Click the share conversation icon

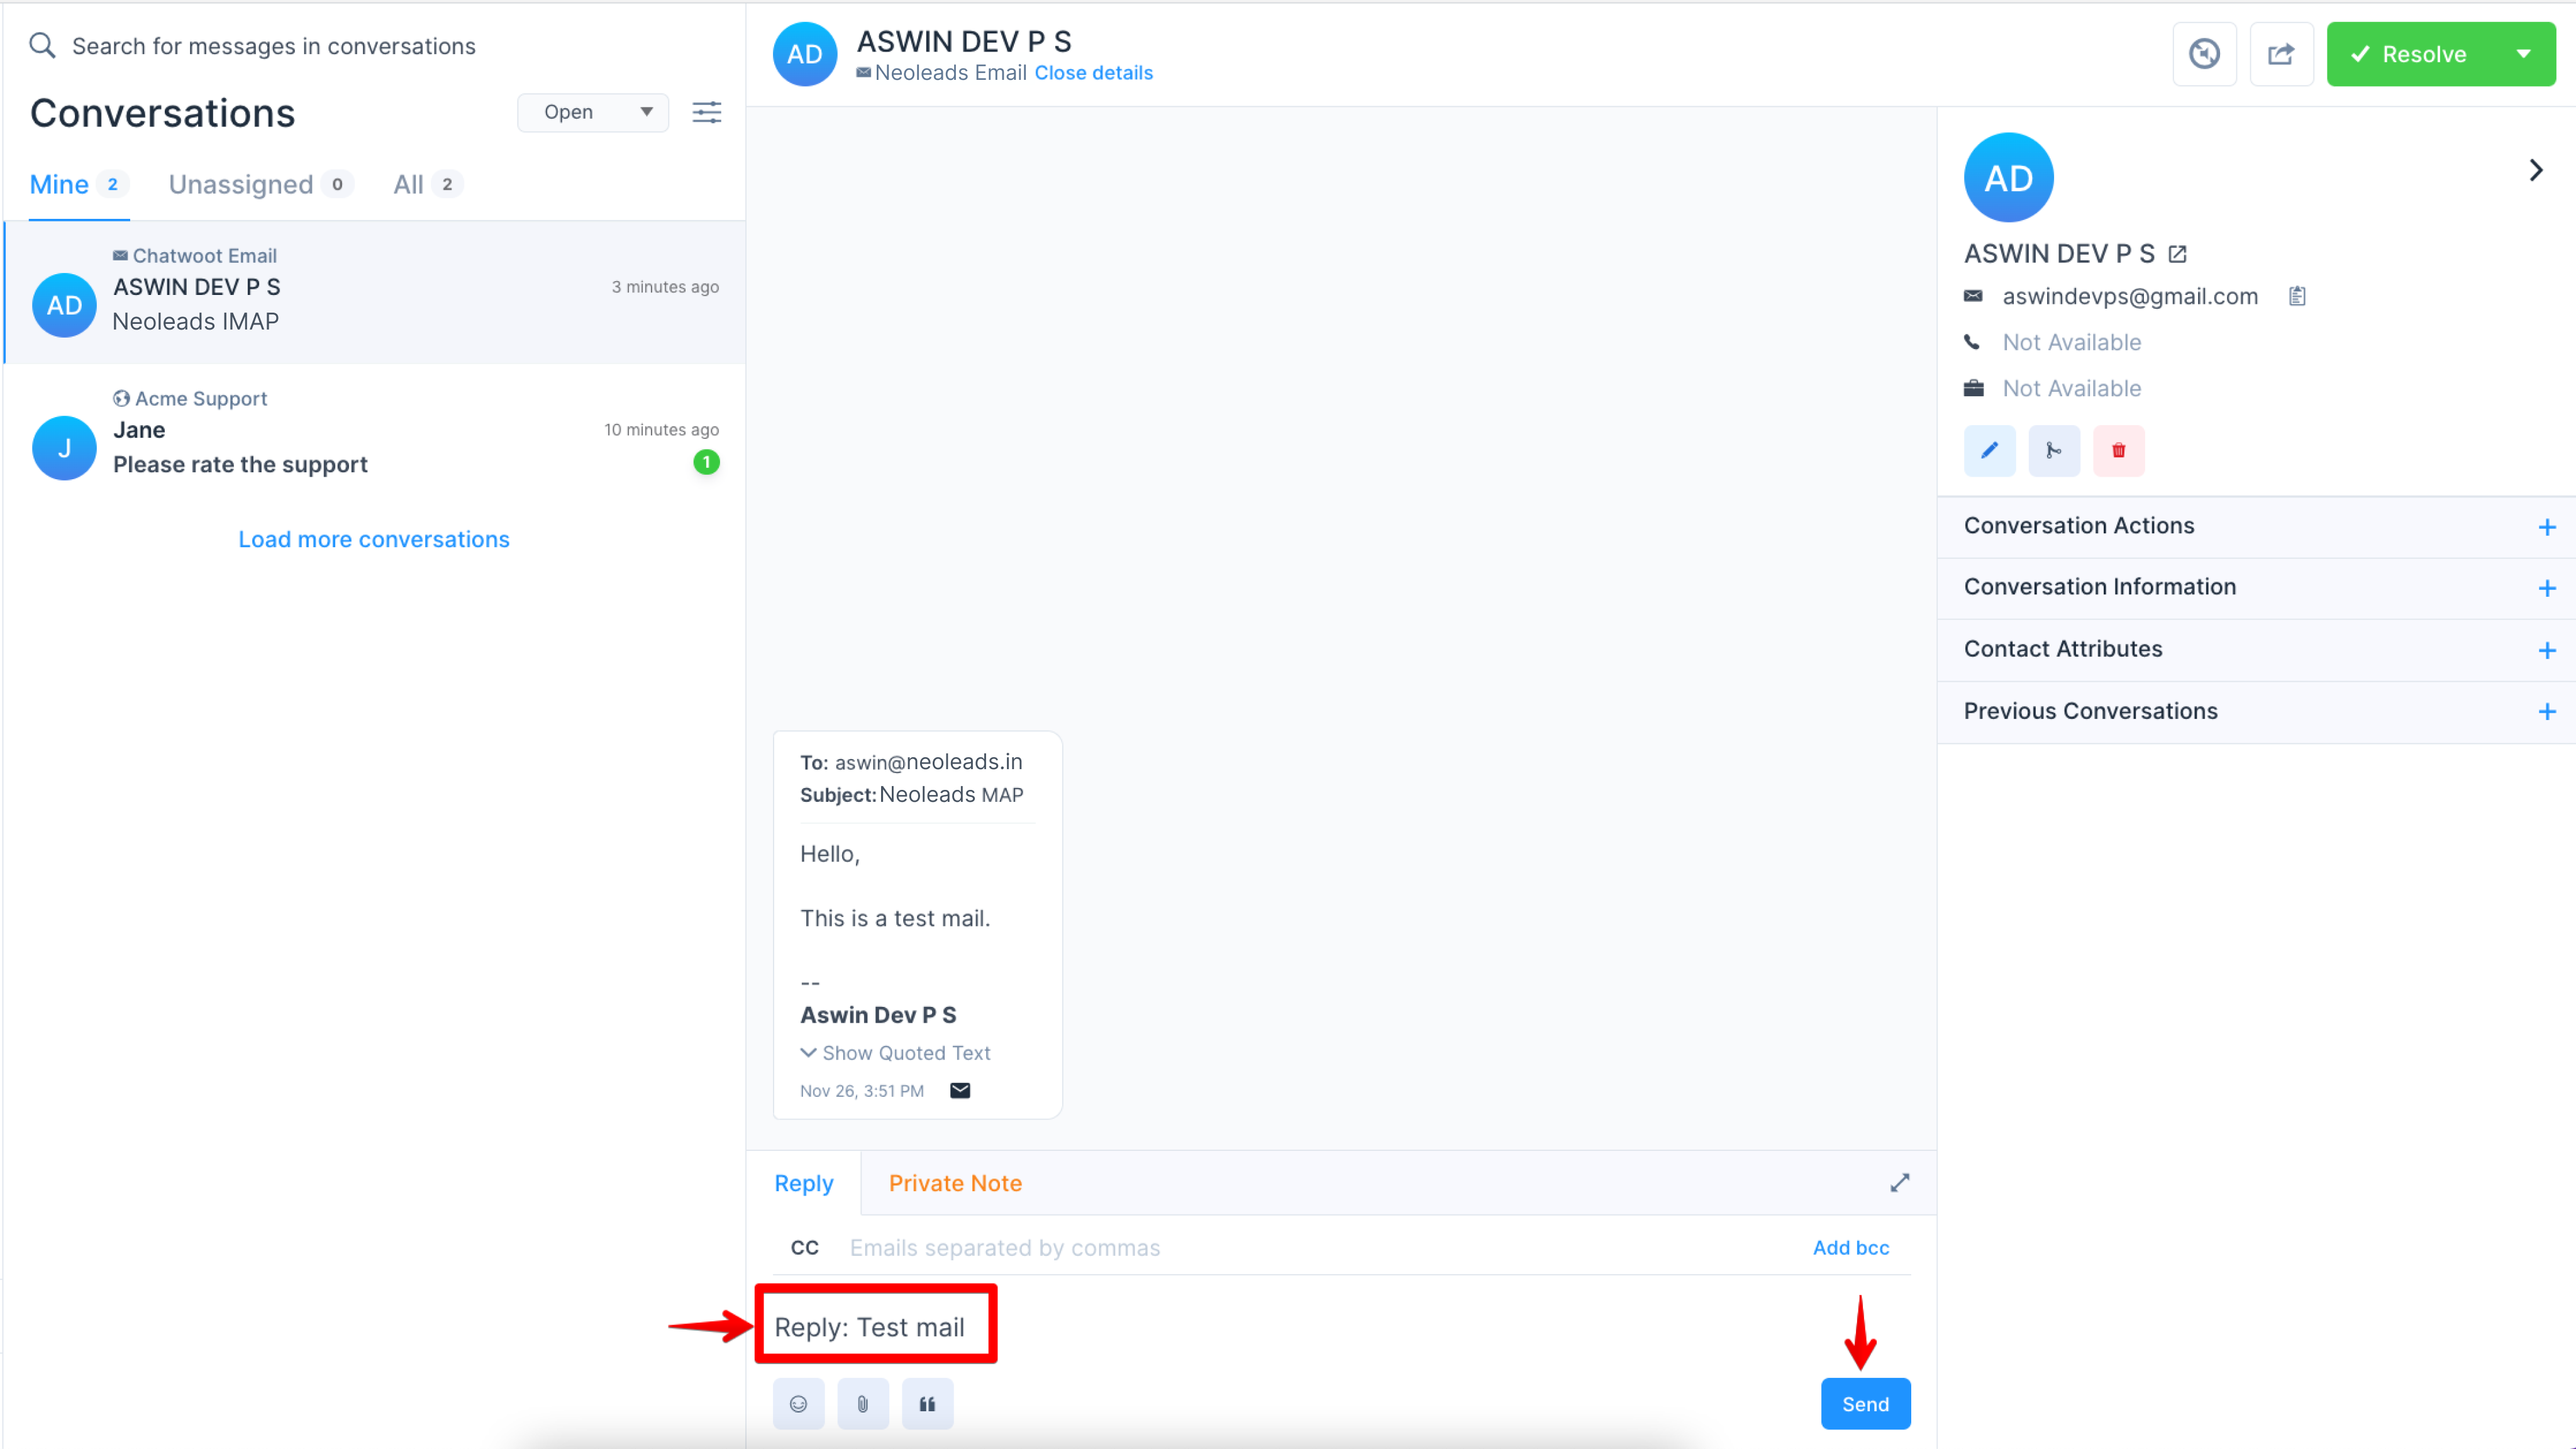2281,54
